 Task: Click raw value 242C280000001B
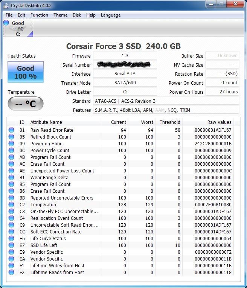pos(213,144)
